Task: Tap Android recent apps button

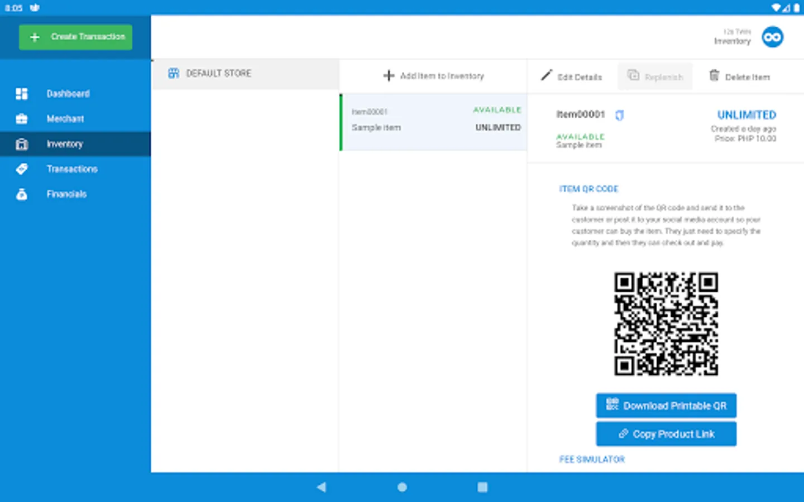Action: click(482, 487)
